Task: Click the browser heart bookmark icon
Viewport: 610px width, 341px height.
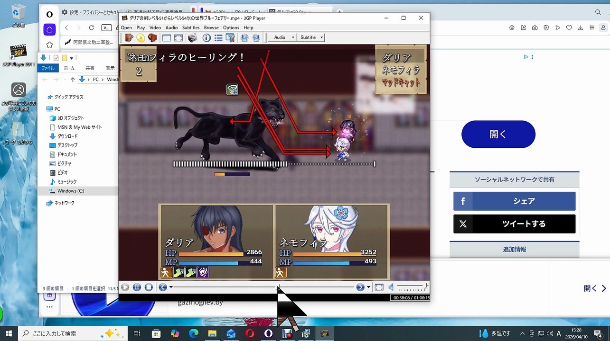Action: coord(569,28)
